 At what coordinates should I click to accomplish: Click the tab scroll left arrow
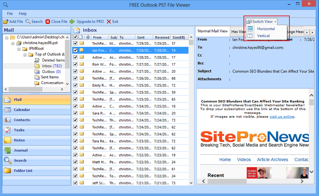(x=307, y=32)
